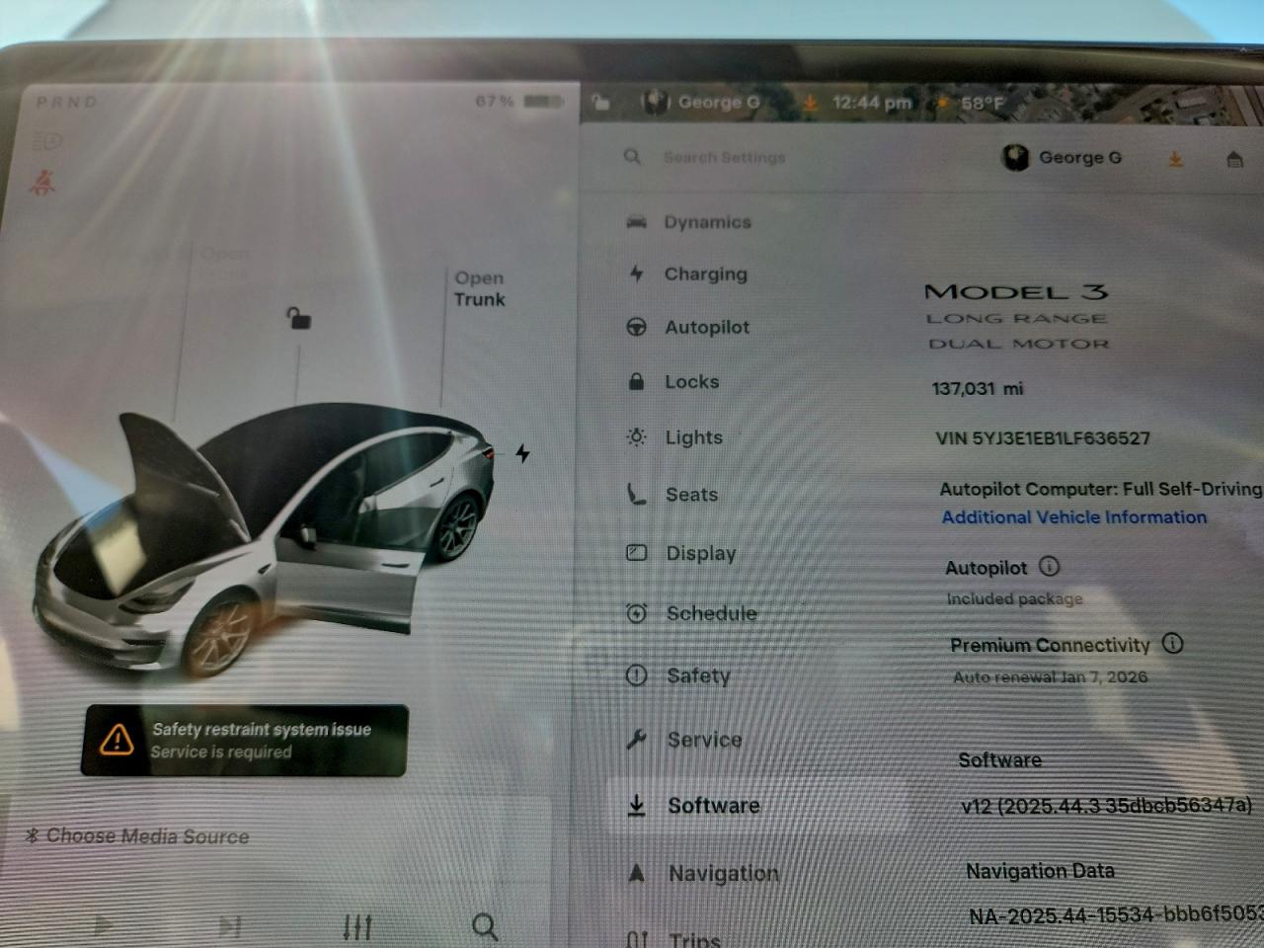1264x948 pixels.
Task: Open the Service settings menu
Action: pyautogui.click(x=684, y=740)
